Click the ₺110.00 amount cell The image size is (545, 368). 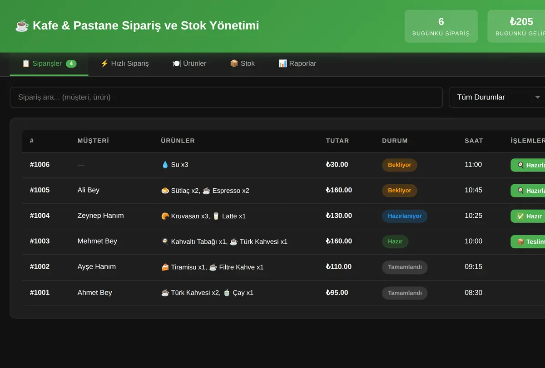(339, 266)
